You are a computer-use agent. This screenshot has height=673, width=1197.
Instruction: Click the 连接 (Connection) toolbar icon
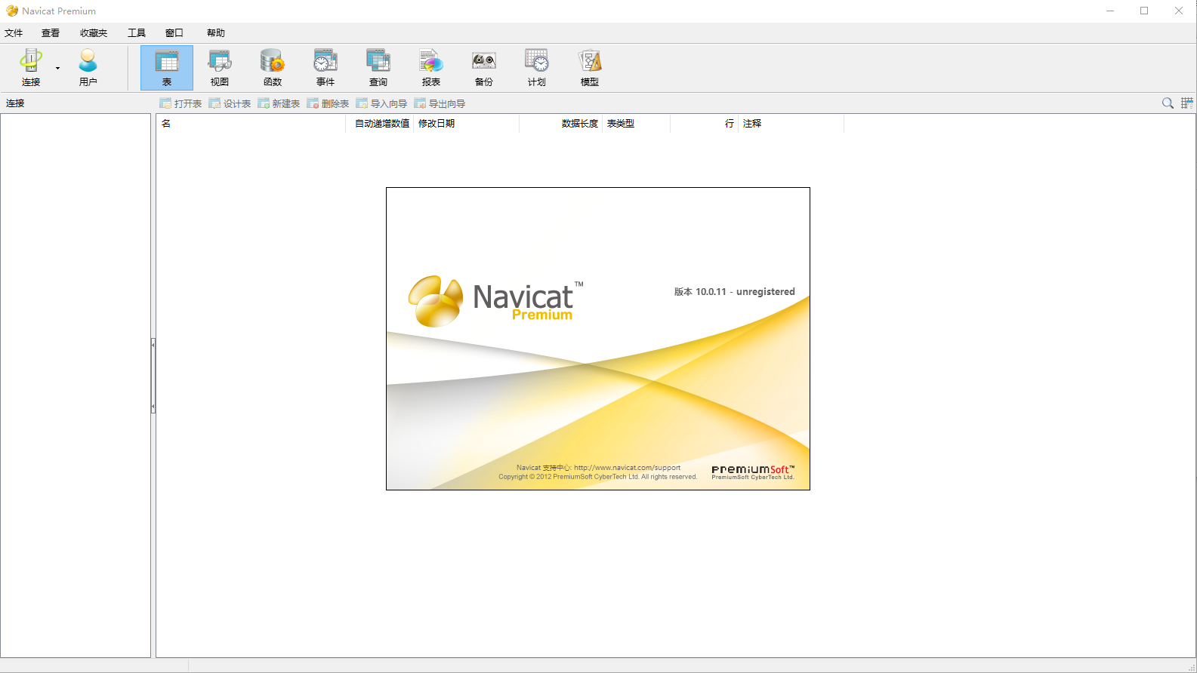tap(30, 67)
